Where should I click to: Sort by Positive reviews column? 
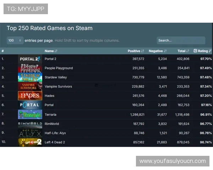[136, 51]
